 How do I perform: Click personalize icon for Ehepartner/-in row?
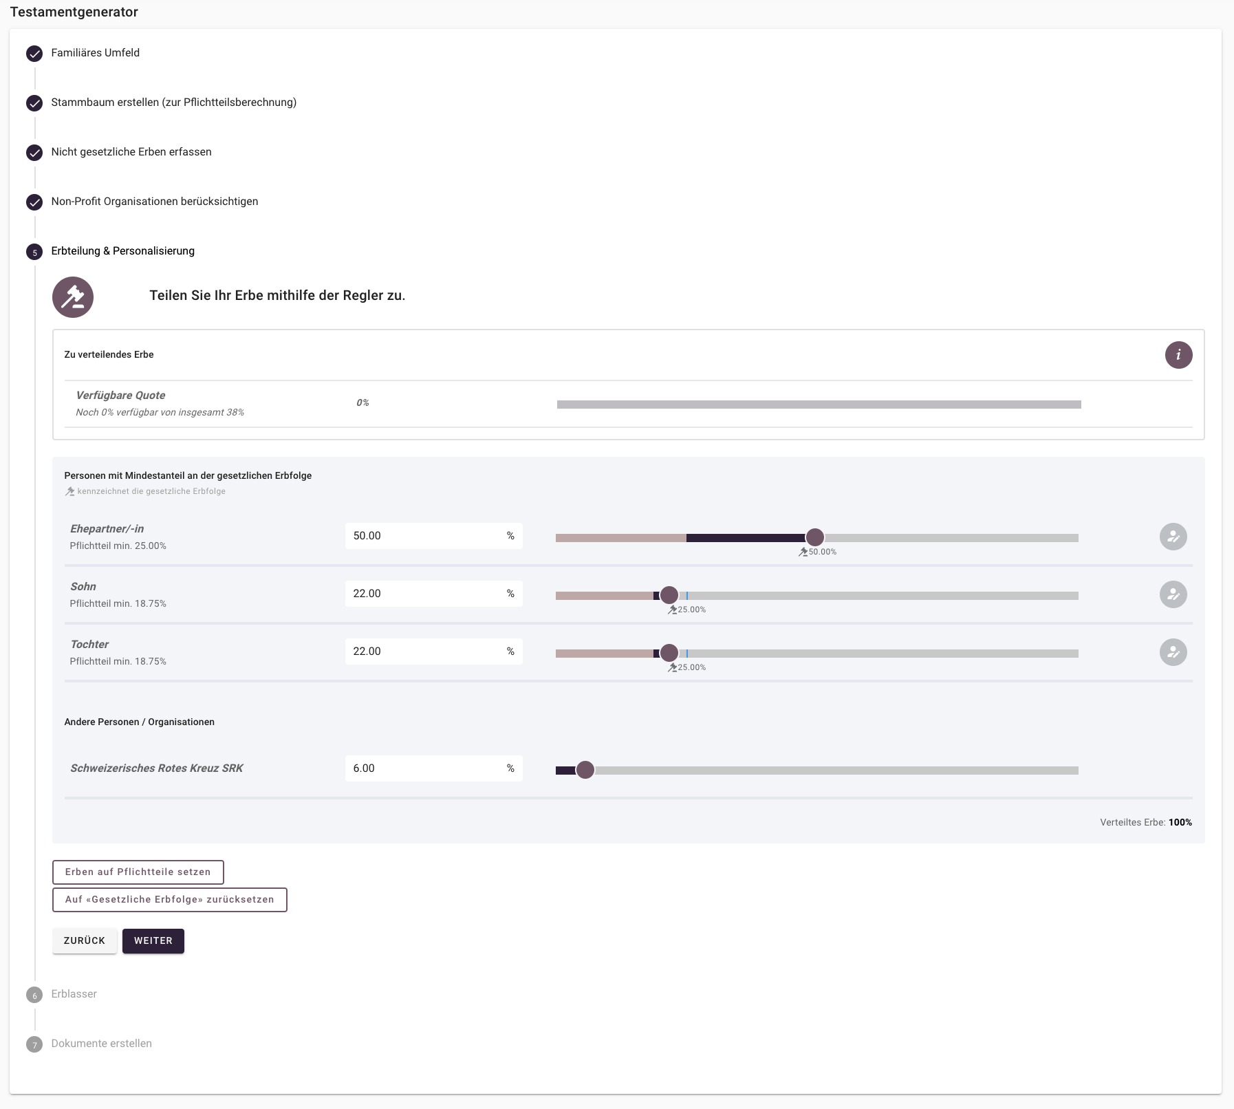pyautogui.click(x=1173, y=537)
